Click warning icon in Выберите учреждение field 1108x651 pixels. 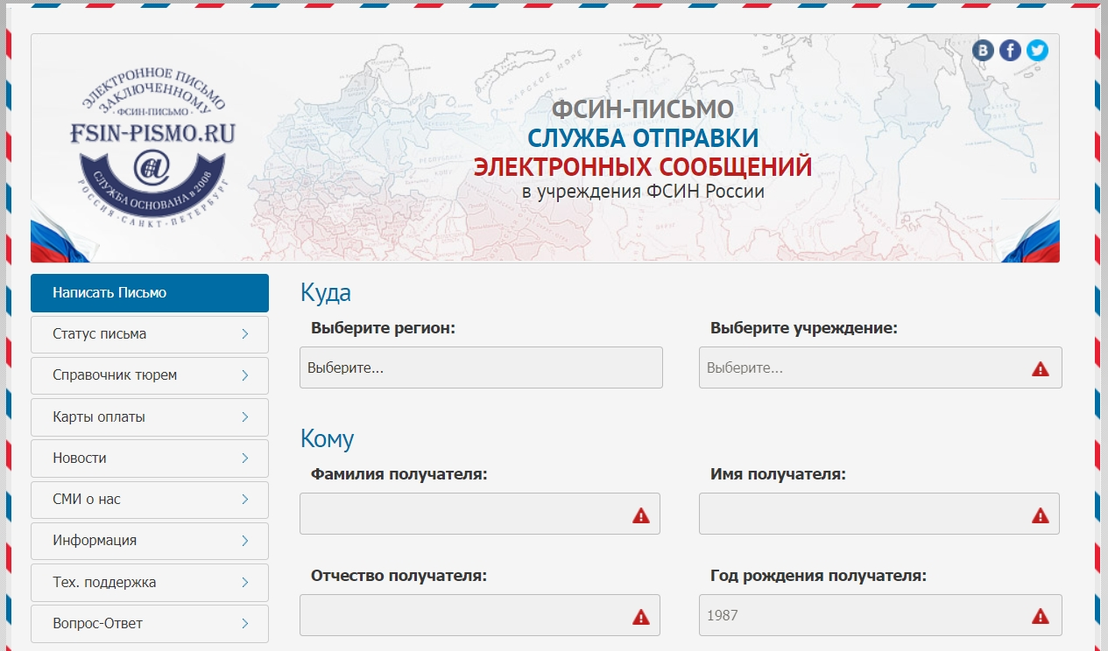(x=1041, y=369)
